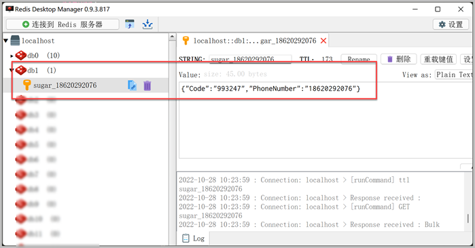Image resolution: width=475 pixels, height=248 pixels.
Task: Select key sugar_18620292076 in tree
Action: click(x=65, y=85)
